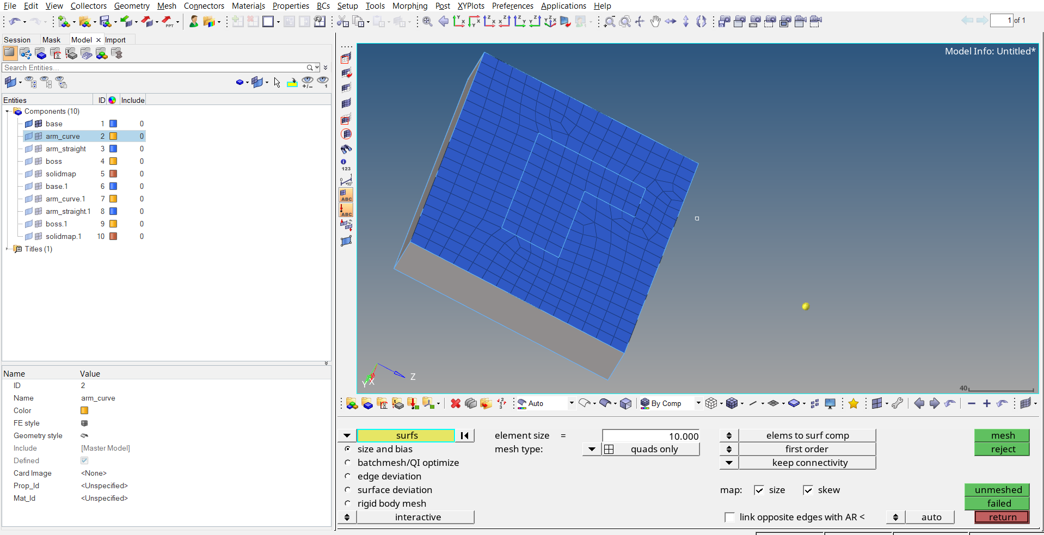Image resolution: width=1044 pixels, height=535 pixels.
Task: Click the unmeshed button
Action: pyautogui.click(x=997, y=490)
